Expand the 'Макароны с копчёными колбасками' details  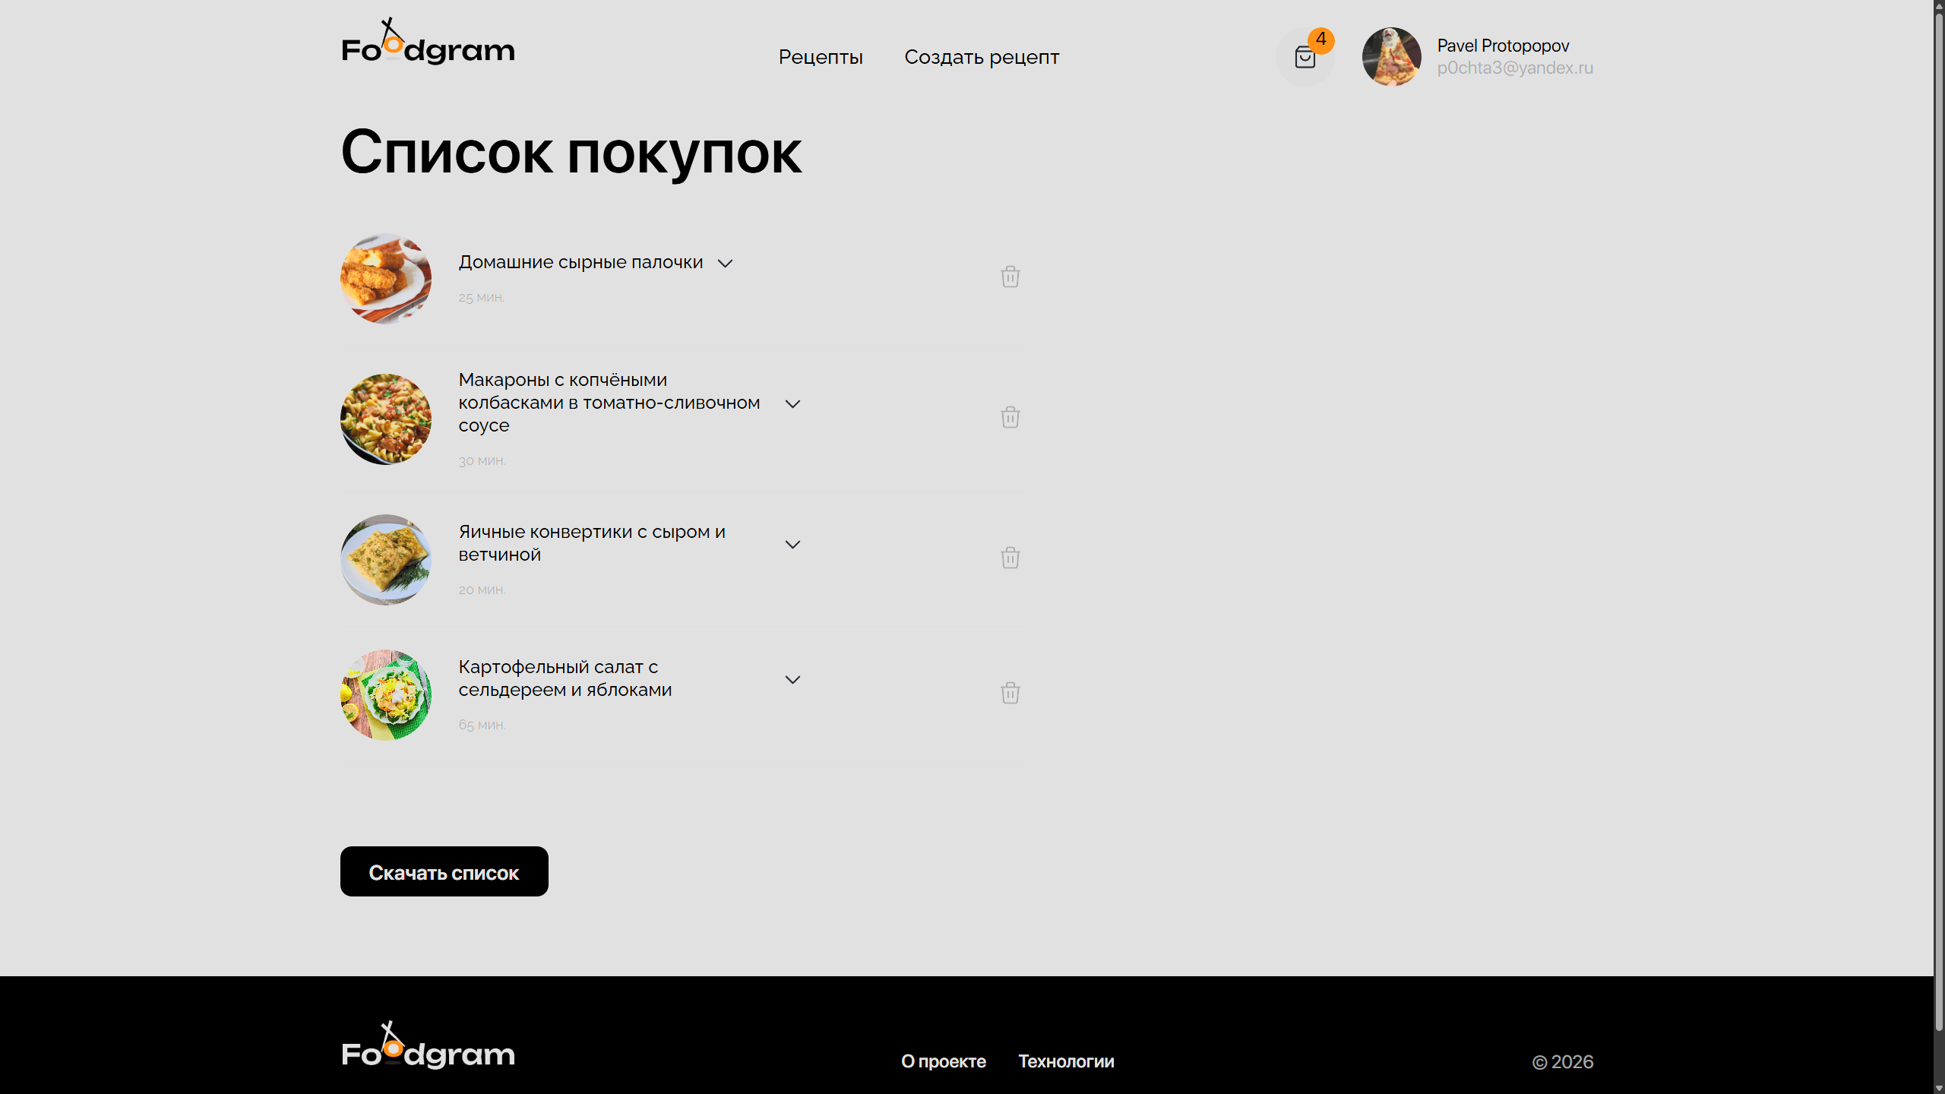pos(792,403)
